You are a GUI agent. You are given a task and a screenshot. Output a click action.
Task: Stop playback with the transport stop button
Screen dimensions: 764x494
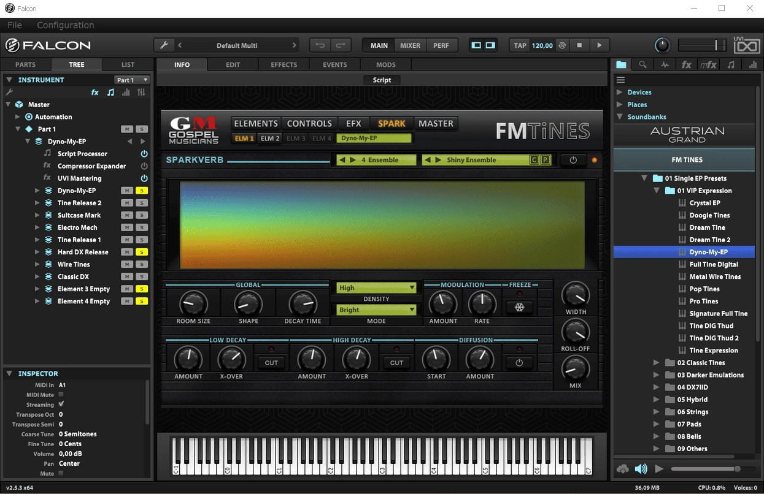(x=579, y=45)
